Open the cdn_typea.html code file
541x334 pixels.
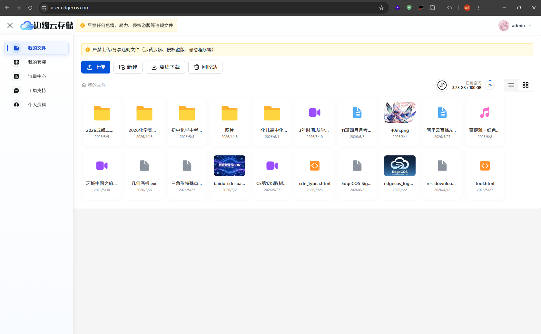point(315,175)
